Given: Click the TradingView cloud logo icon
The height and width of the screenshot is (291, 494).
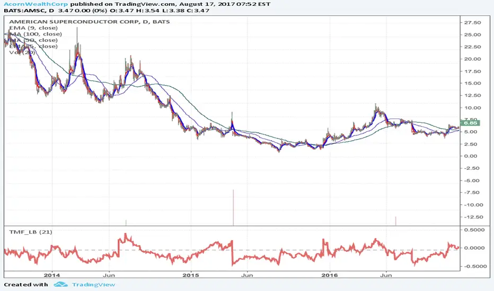Looking at the screenshot, I should (60, 285).
